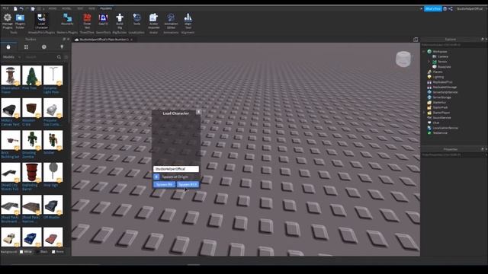488x274 pixels.
Task: Open the Avatar Importer
Action: click(153, 21)
